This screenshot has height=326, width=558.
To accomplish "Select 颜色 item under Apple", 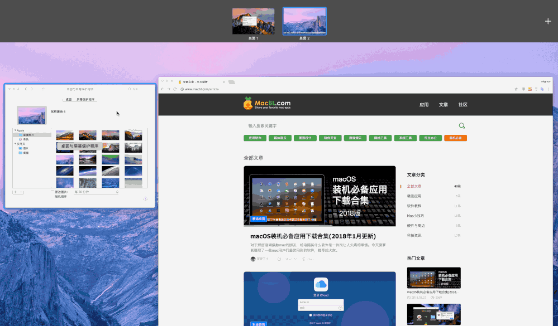I will 26,139.
